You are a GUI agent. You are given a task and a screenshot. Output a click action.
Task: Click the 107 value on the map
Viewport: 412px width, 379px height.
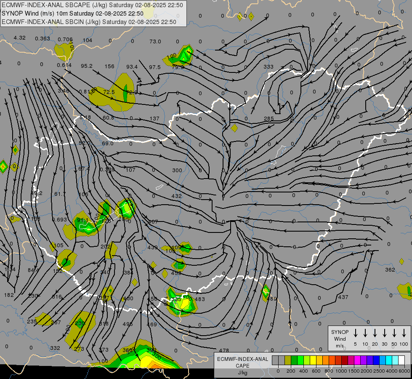click(x=130, y=170)
